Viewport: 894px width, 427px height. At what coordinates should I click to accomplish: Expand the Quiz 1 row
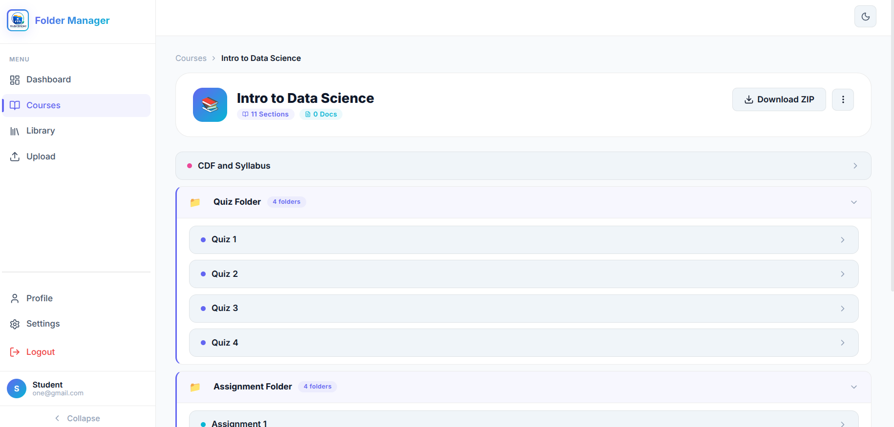pos(524,240)
